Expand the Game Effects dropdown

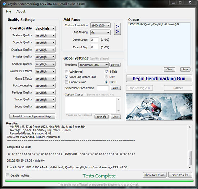pyautogui.click(x=45, y=78)
